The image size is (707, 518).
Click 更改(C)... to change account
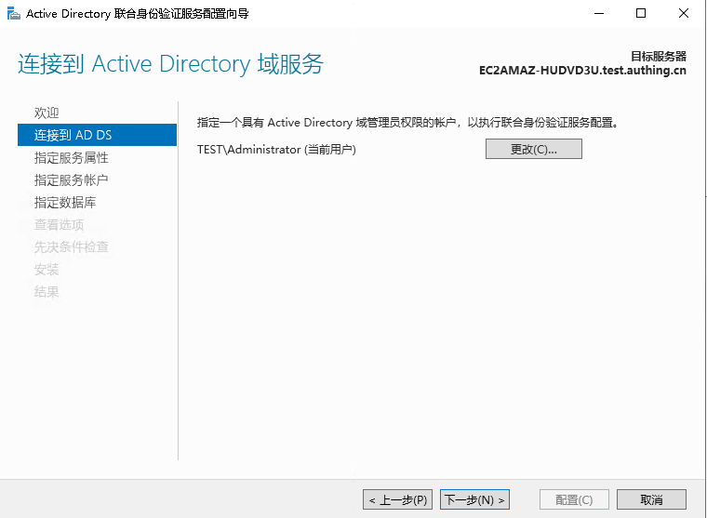pos(533,149)
